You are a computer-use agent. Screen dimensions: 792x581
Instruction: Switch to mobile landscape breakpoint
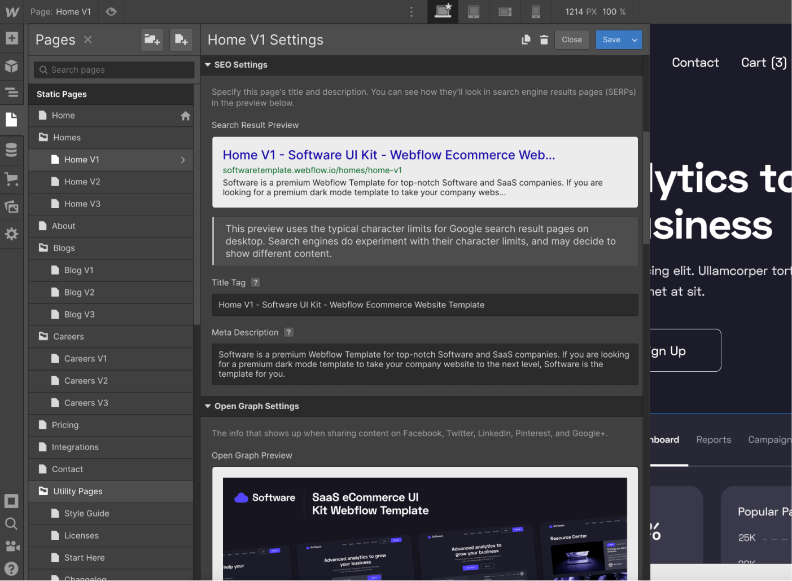pyautogui.click(x=505, y=11)
